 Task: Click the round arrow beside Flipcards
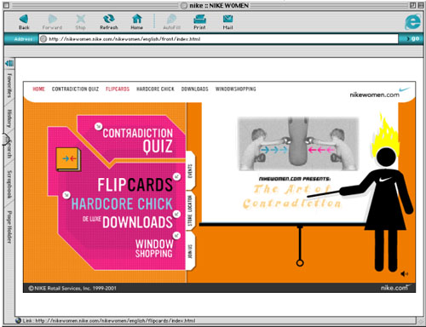(x=177, y=176)
